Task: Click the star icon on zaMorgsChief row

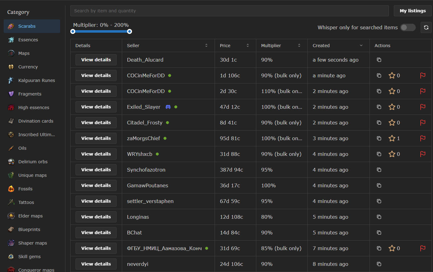Action: (392, 138)
